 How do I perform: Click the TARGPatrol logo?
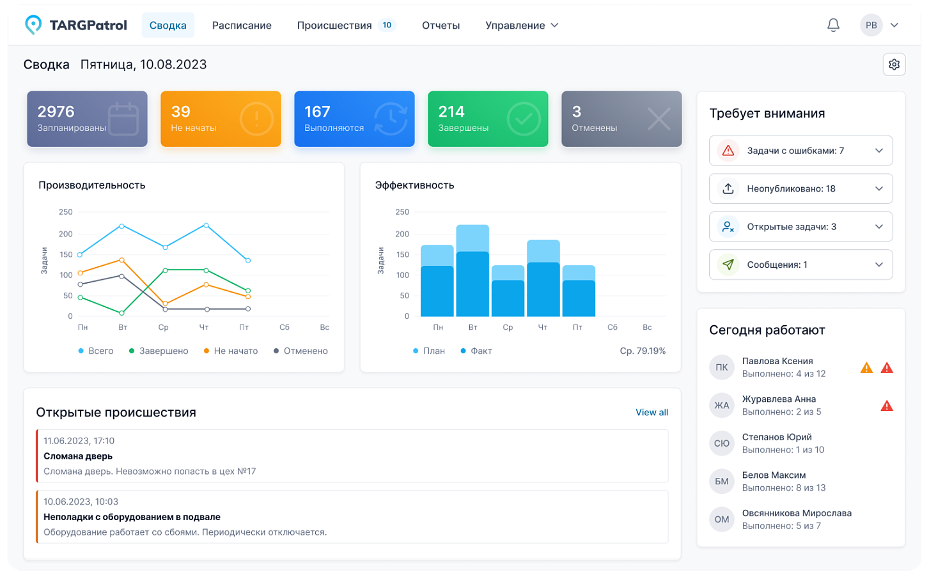click(76, 26)
